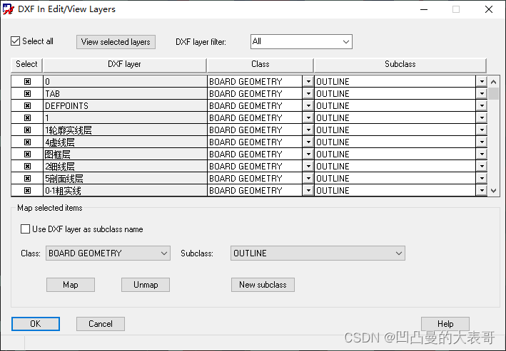
Task: Toggle select box for layer 1
Action: pos(27,118)
